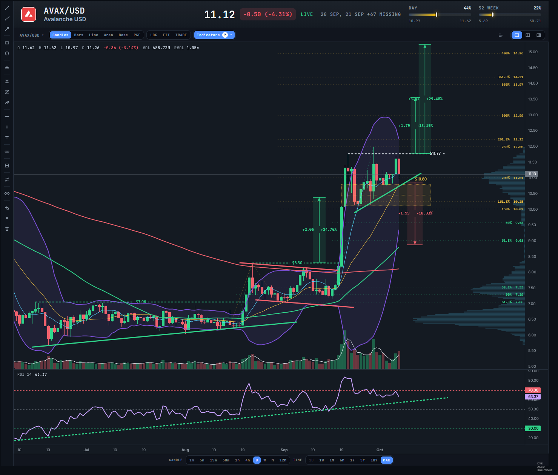Delete drawings with the trash icon
The height and width of the screenshot is (475, 558).
7,229
